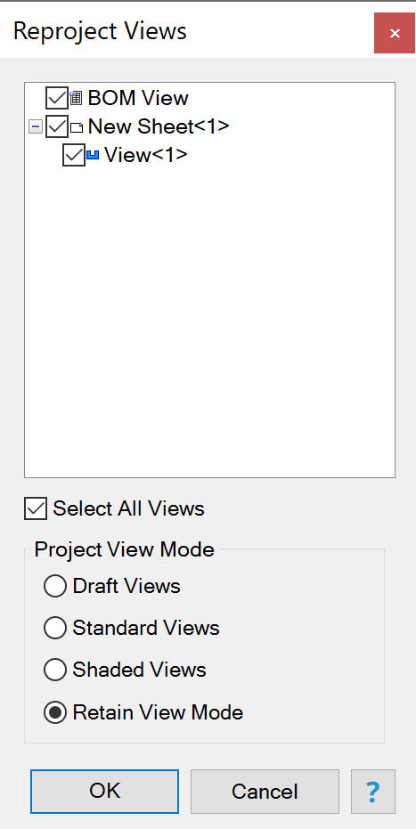Select the Retain View Mode option
The height and width of the screenshot is (829, 416).
[55, 712]
